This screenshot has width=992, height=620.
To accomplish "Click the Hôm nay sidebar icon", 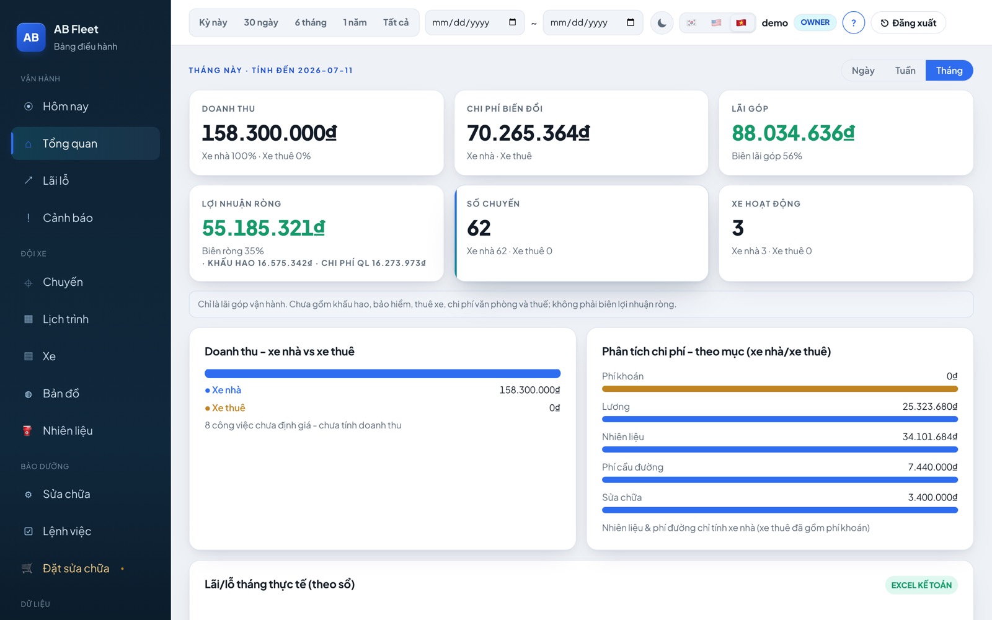I will (29, 107).
